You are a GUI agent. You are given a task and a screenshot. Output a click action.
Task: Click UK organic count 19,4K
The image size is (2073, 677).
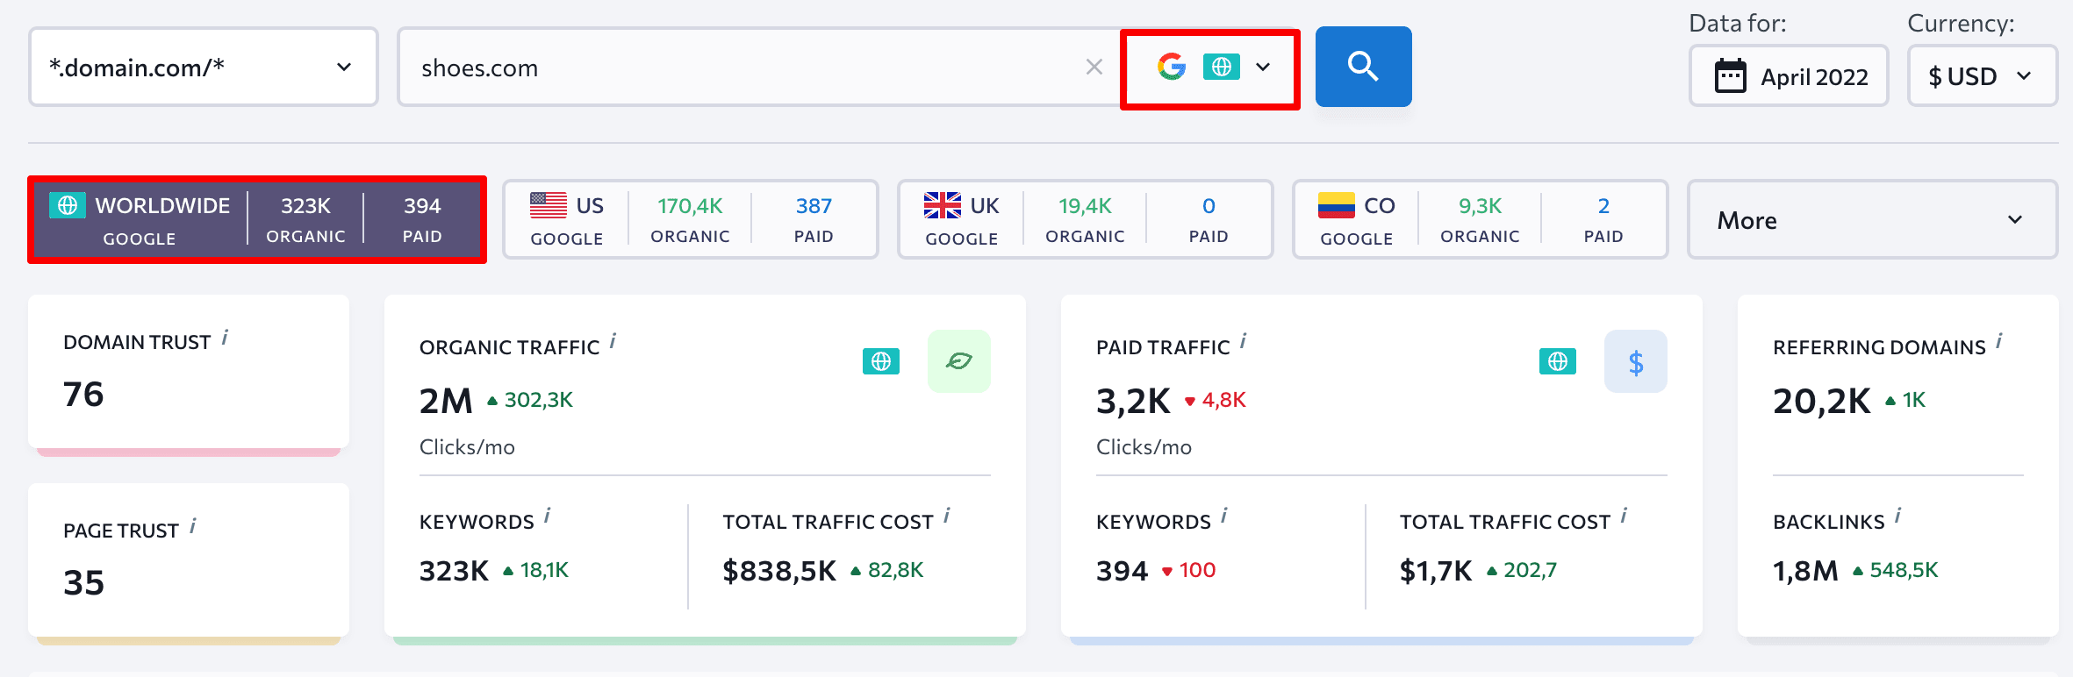click(1085, 206)
